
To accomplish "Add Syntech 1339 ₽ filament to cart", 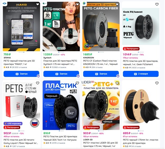I will click(x=61, y=74).
